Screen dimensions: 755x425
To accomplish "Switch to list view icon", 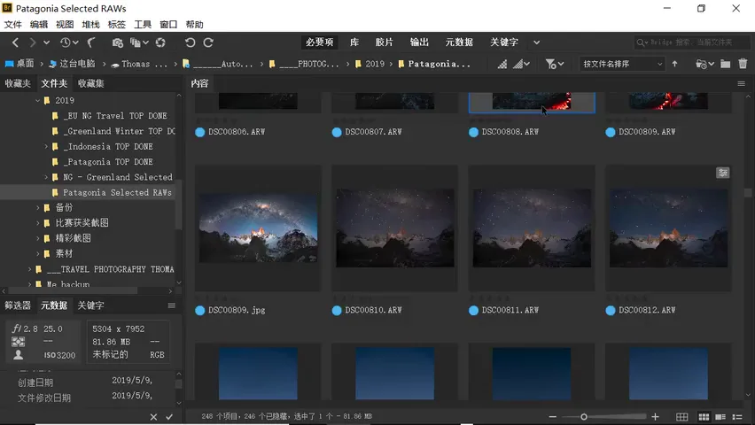I will pyautogui.click(x=737, y=417).
